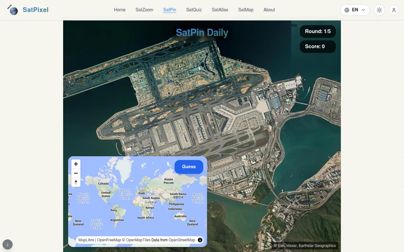This screenshot has height=252, width=404.
Task: Click the Italy label on the map
Action: tap(142, 193)
